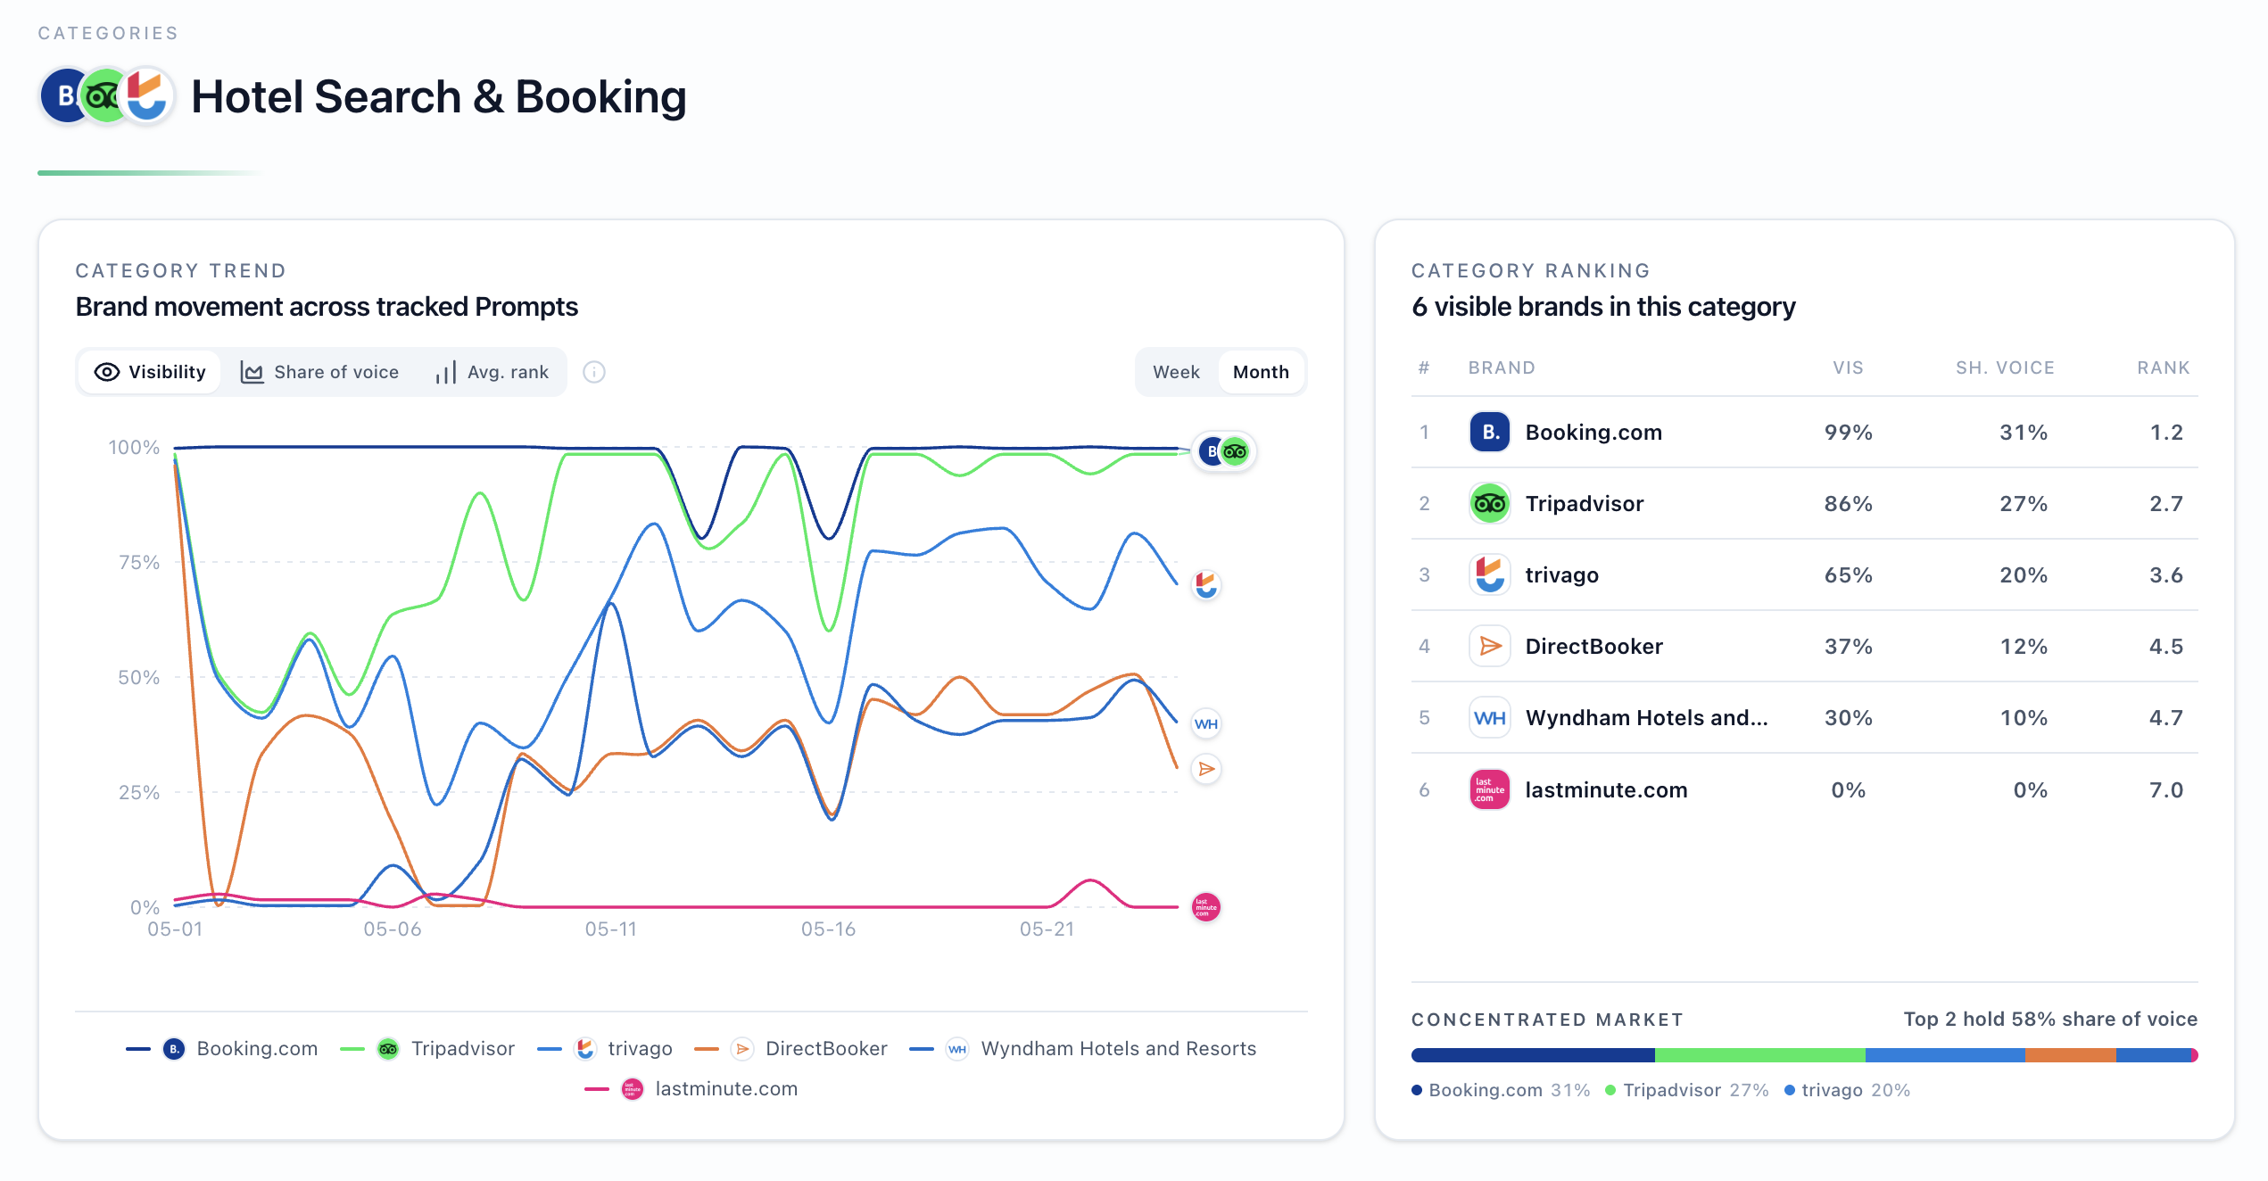
Task: Toggle trivago series in chart legend
Action: (605, 1049)
